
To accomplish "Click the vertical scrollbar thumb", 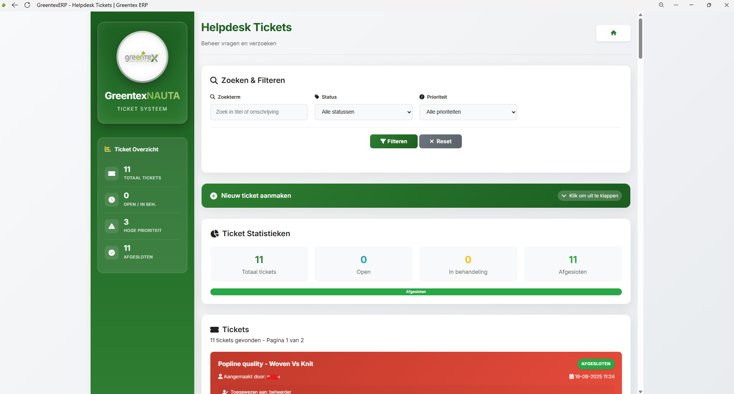I will 640,38.
